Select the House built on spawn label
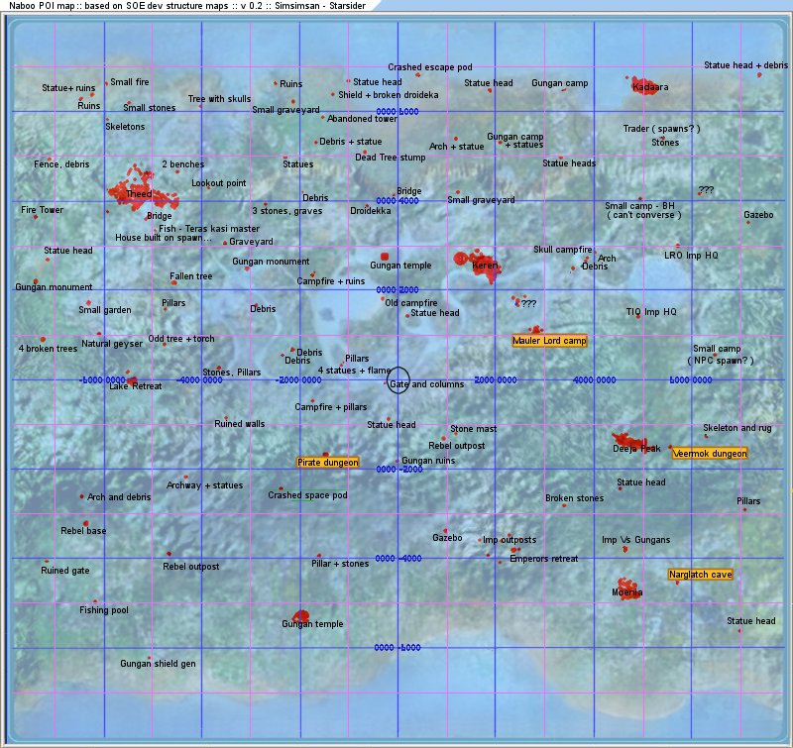Viewport: 793px width, 748px height. pos(164,238)
